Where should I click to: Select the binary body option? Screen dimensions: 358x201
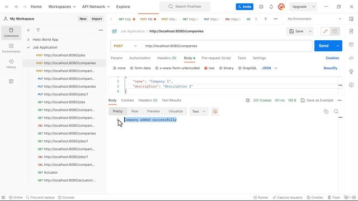[226, 68]
